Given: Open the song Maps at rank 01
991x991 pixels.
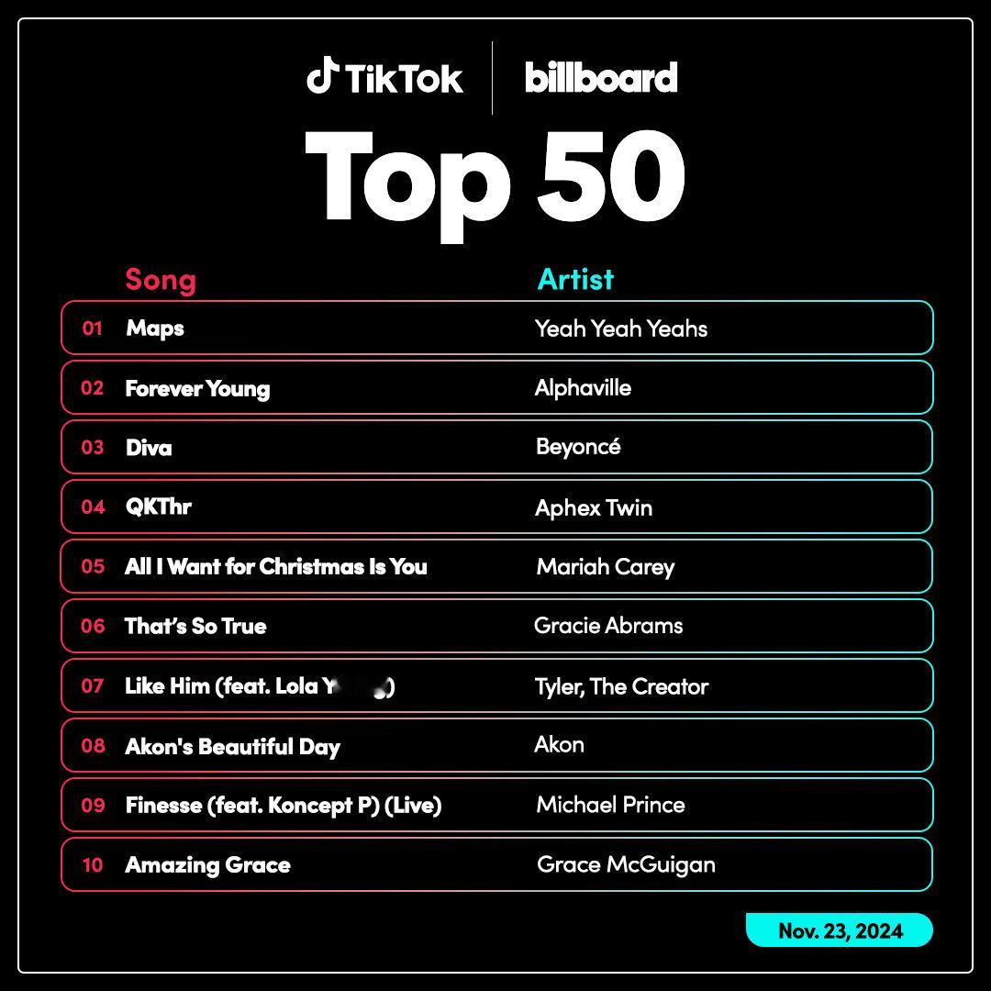Looking at the screenshot, I should click(x=155, y=328).
